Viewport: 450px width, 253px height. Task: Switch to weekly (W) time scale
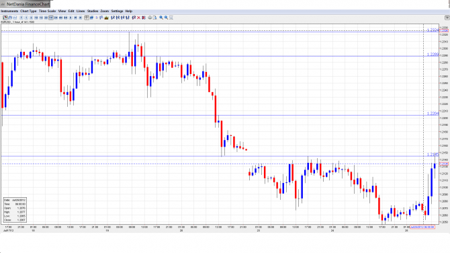coord(75,17)
